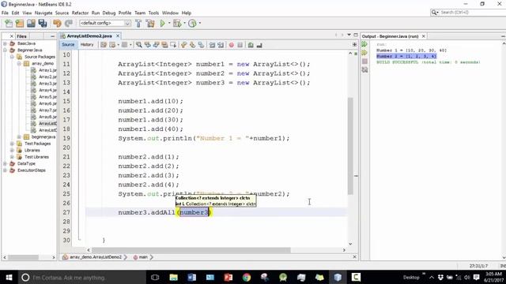Click Re-run with different parameters in Output

364,53
